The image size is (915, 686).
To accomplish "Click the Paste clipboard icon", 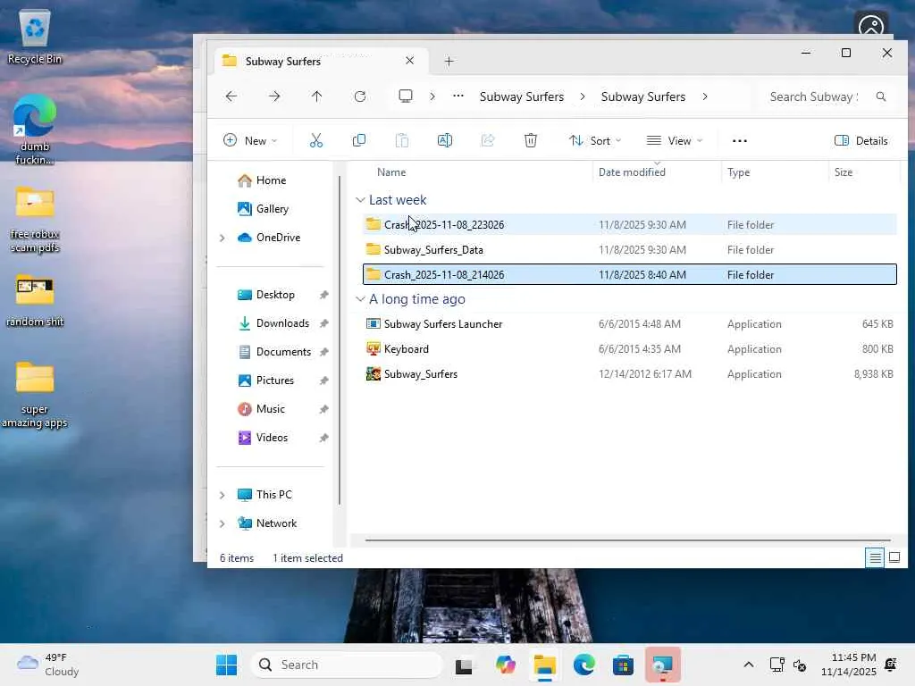I will [x=402, y=140].
